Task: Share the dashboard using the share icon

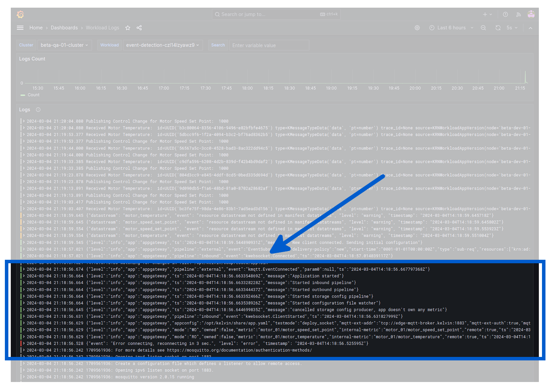Action: (139, 28)
